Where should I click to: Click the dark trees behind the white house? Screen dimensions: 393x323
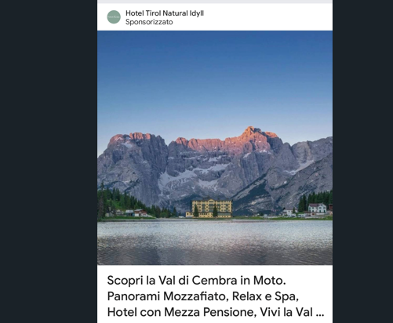click(x=315, y=199)
